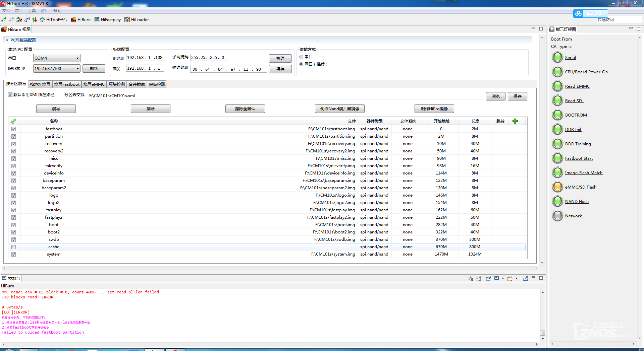The image size is (644, 351).
Task: Launch the HiBurn tool from toolbar
Action: [81, 19]
